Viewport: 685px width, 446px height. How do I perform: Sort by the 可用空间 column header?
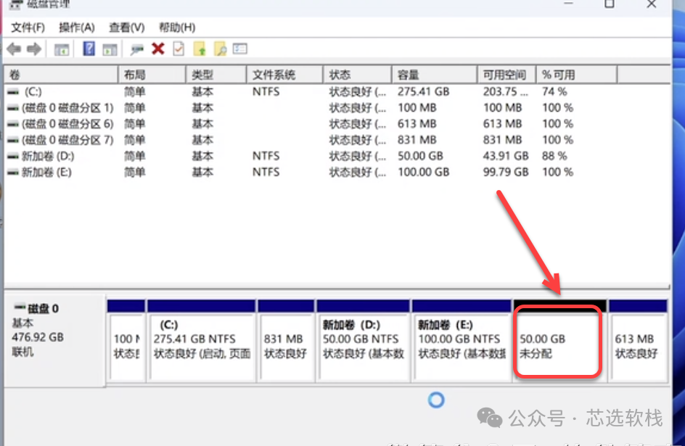coord(506,75)
